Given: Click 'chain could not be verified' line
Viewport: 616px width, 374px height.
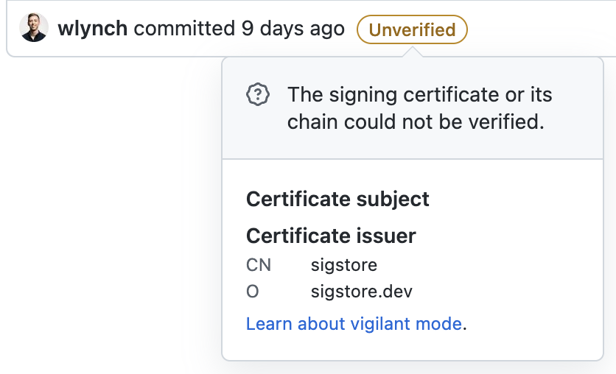Looking at the screenshot, I should (416, 121).
